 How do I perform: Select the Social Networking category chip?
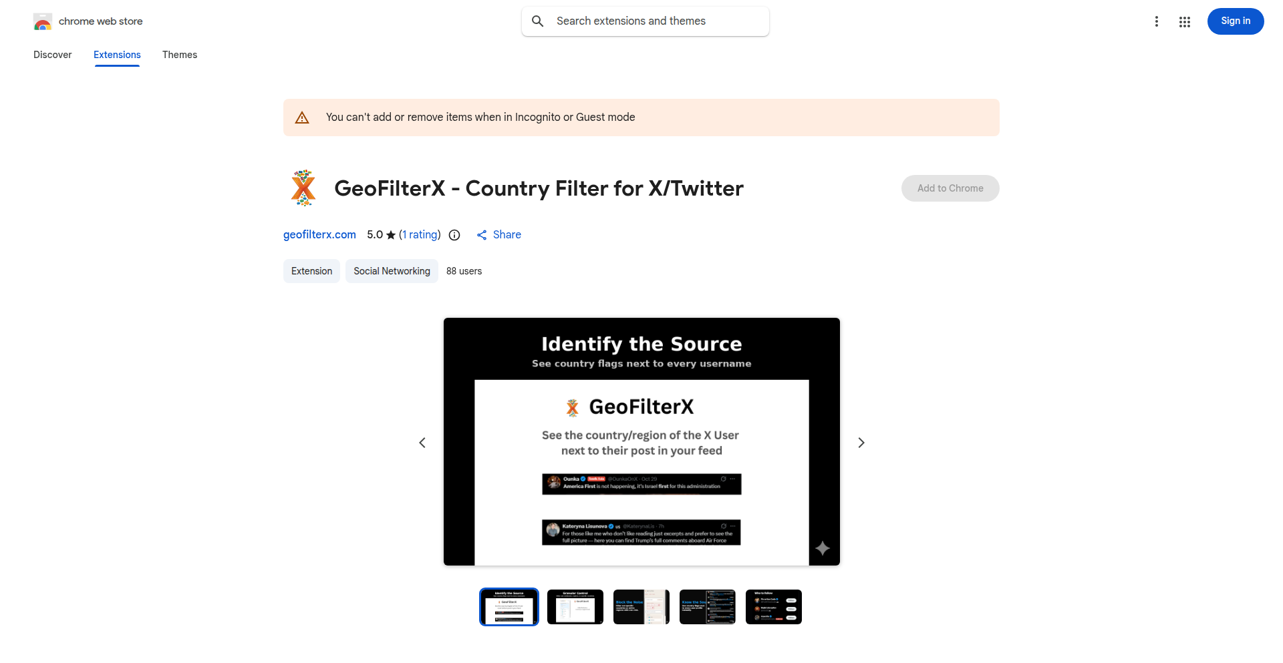[392, 271]
